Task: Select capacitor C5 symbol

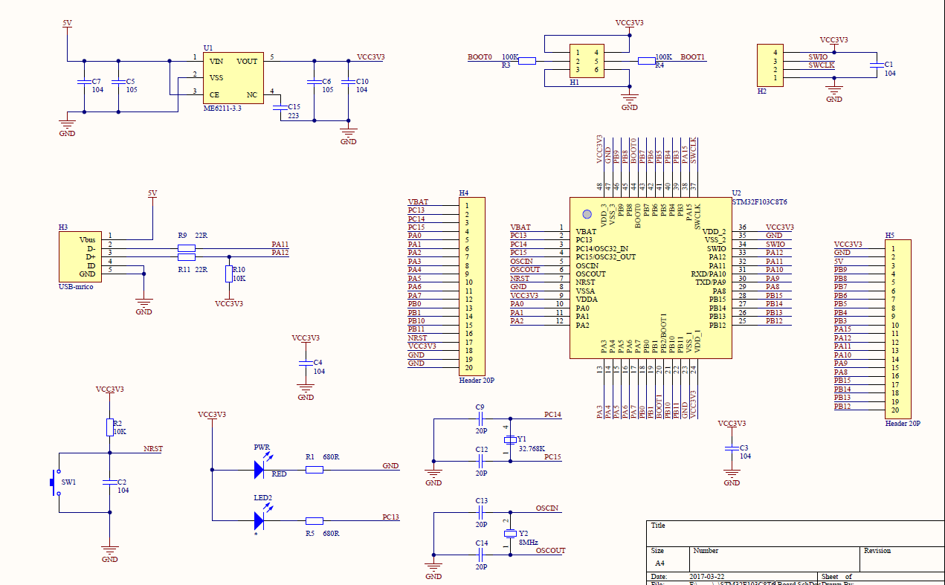Action: tap(117, 82)
